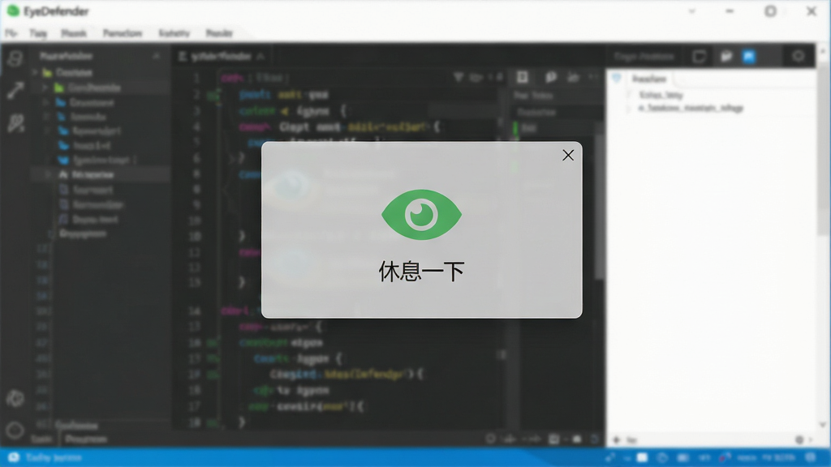
Task: Close the 休息一下 break reminder dialog
Action: (x=567, y=155)
